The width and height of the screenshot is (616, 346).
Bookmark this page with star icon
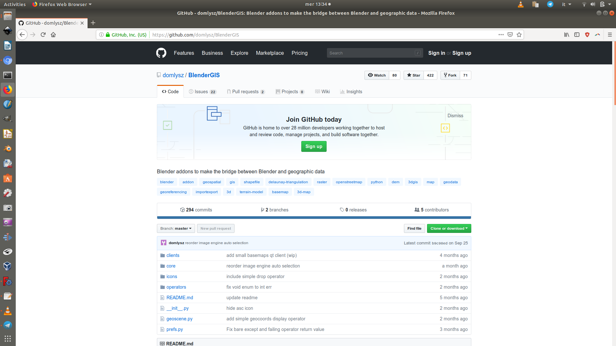pyautogui.click(x=519, y=35)
